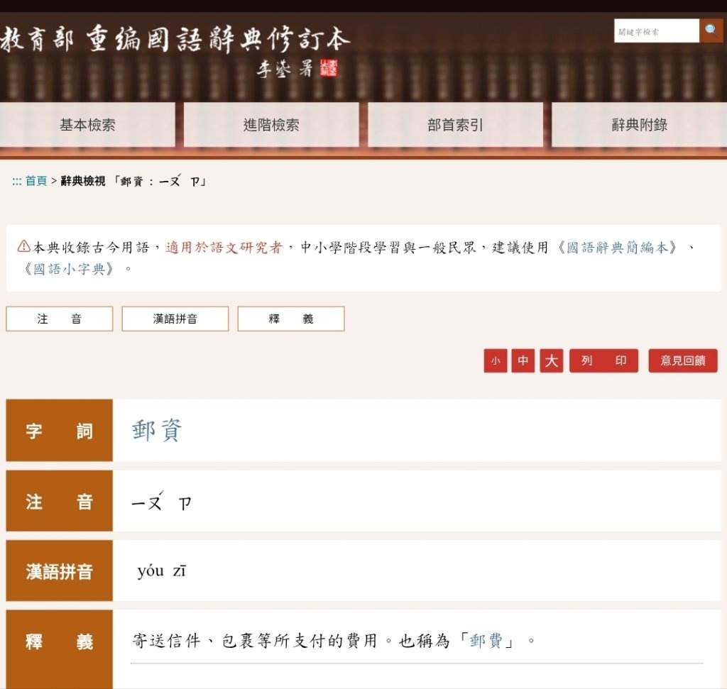This screenshot has height=689, width=727.
Task: Open the 意見回饋 feedback button
Action: coord(683,360)
